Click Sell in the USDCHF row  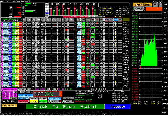[x=20, y=84]
